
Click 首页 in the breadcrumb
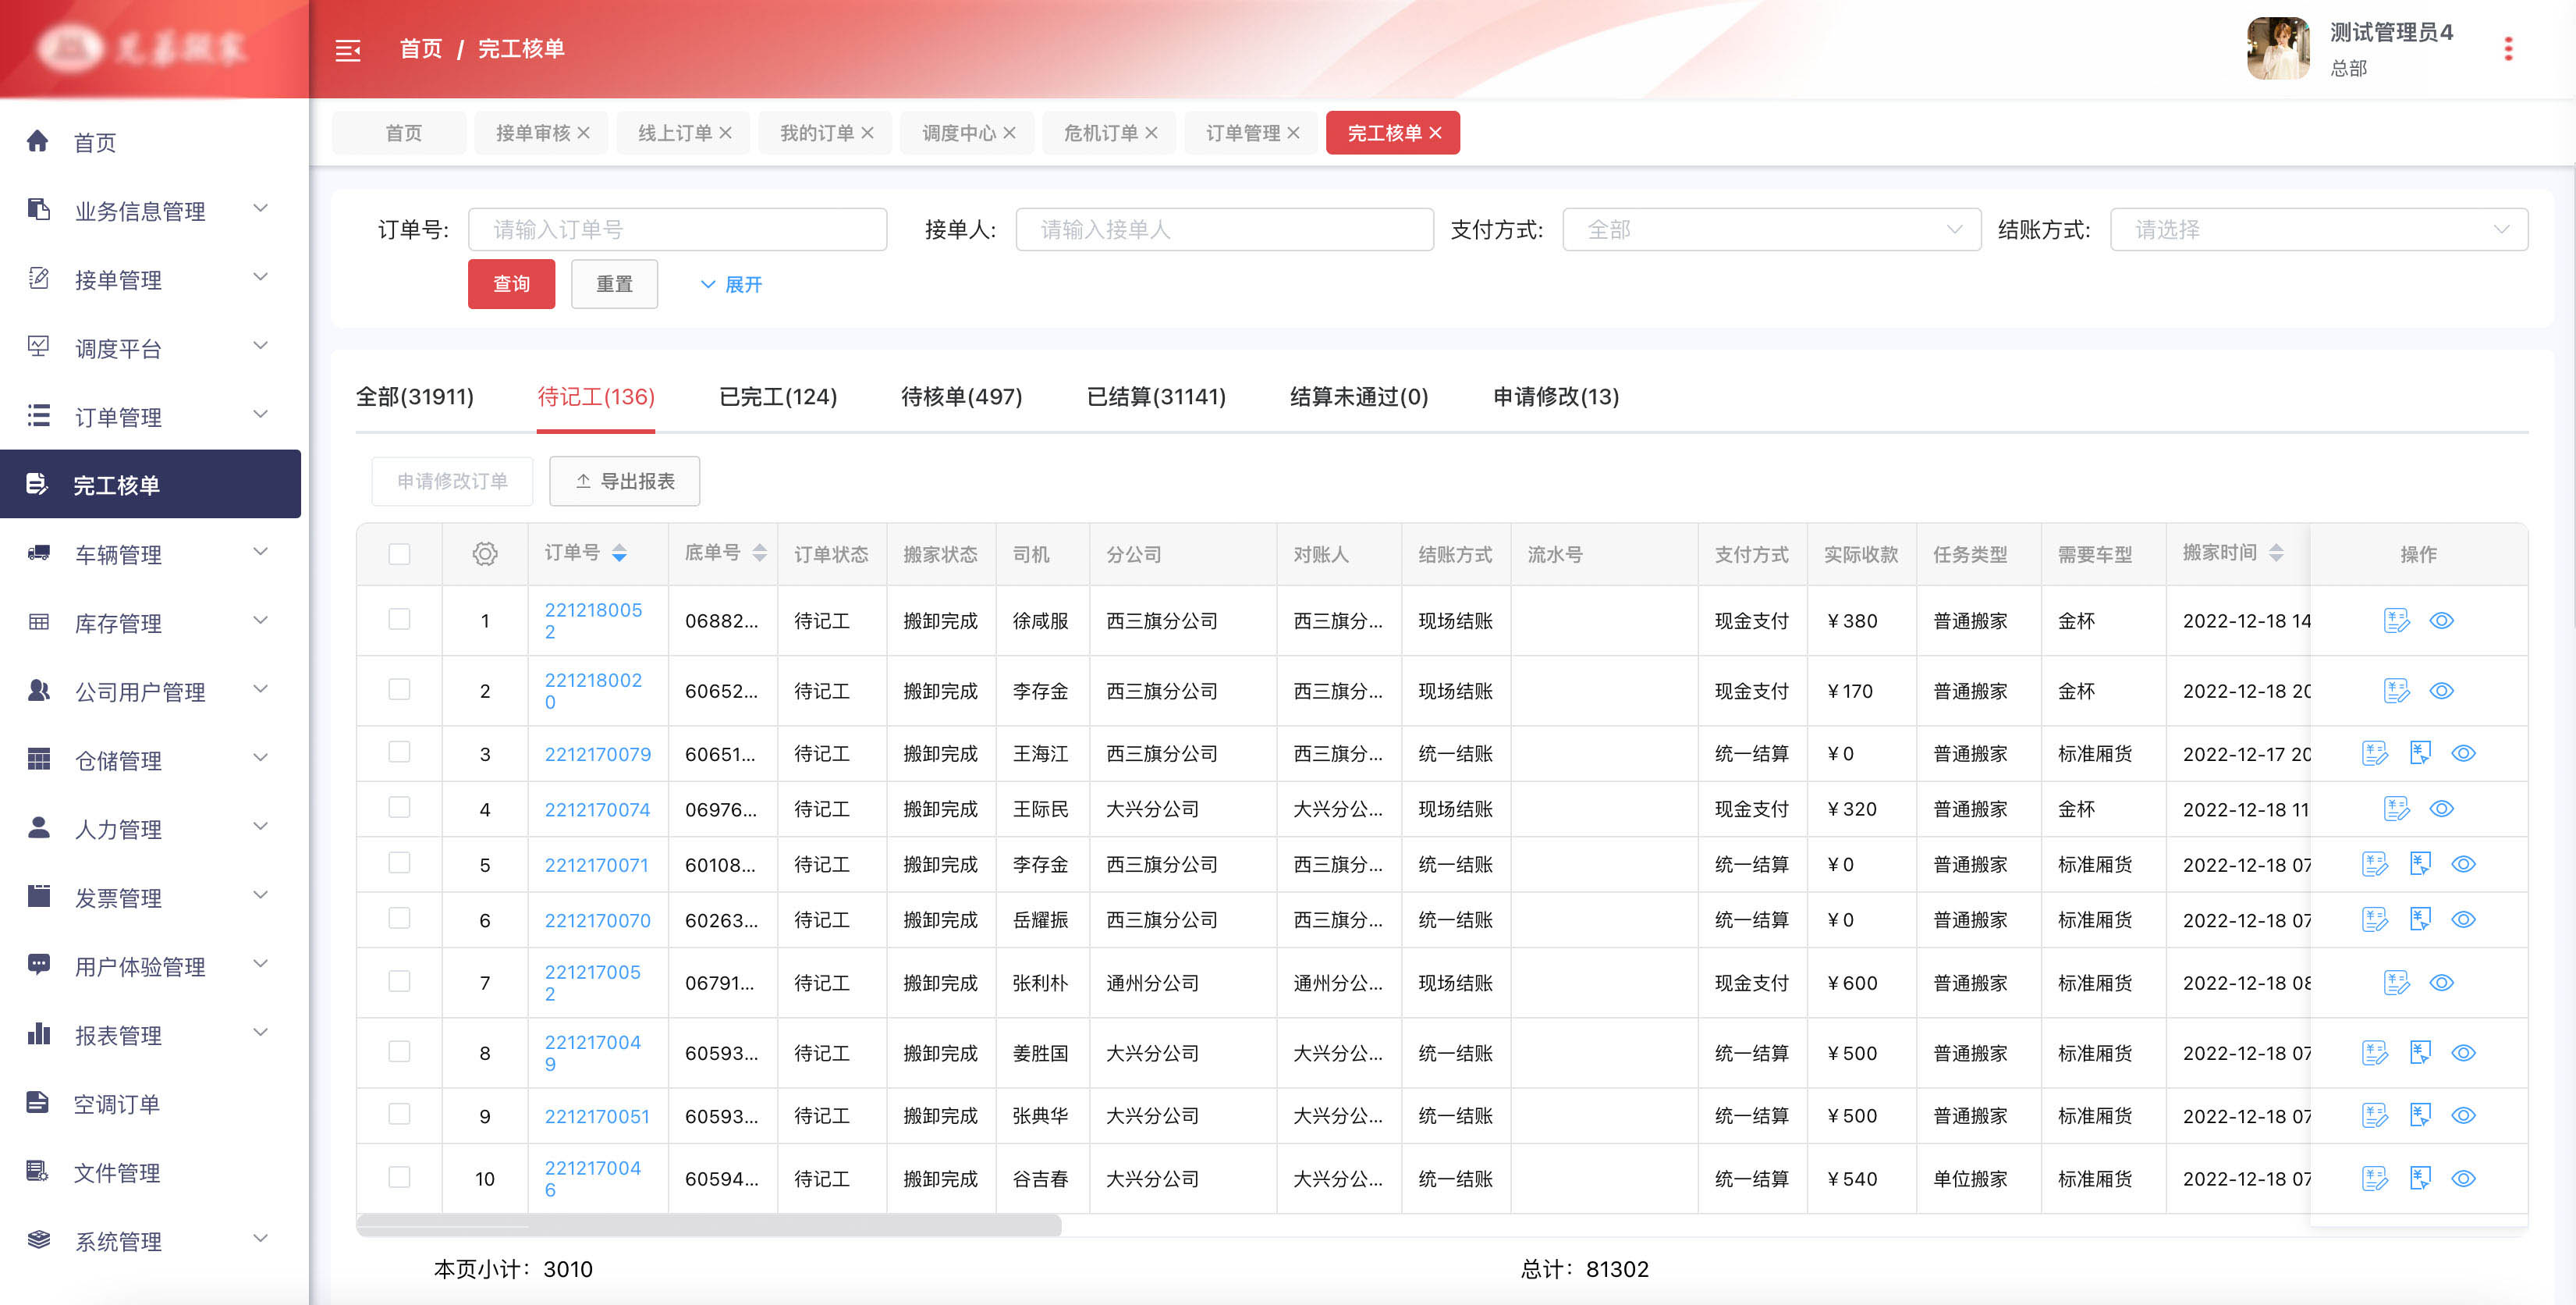tap(420, 49)
